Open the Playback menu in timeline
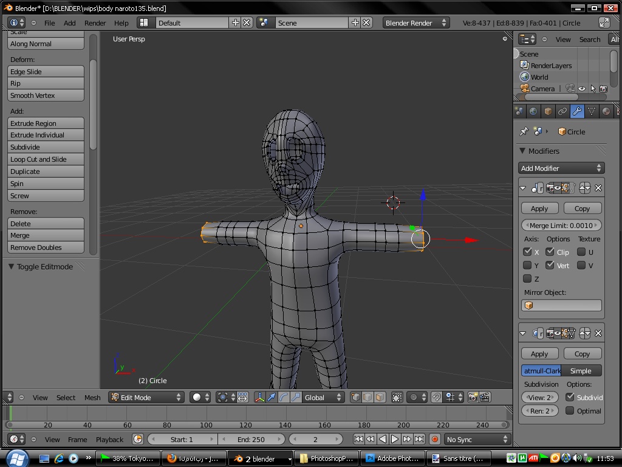 pyautogui.click(x=109, y=440)
